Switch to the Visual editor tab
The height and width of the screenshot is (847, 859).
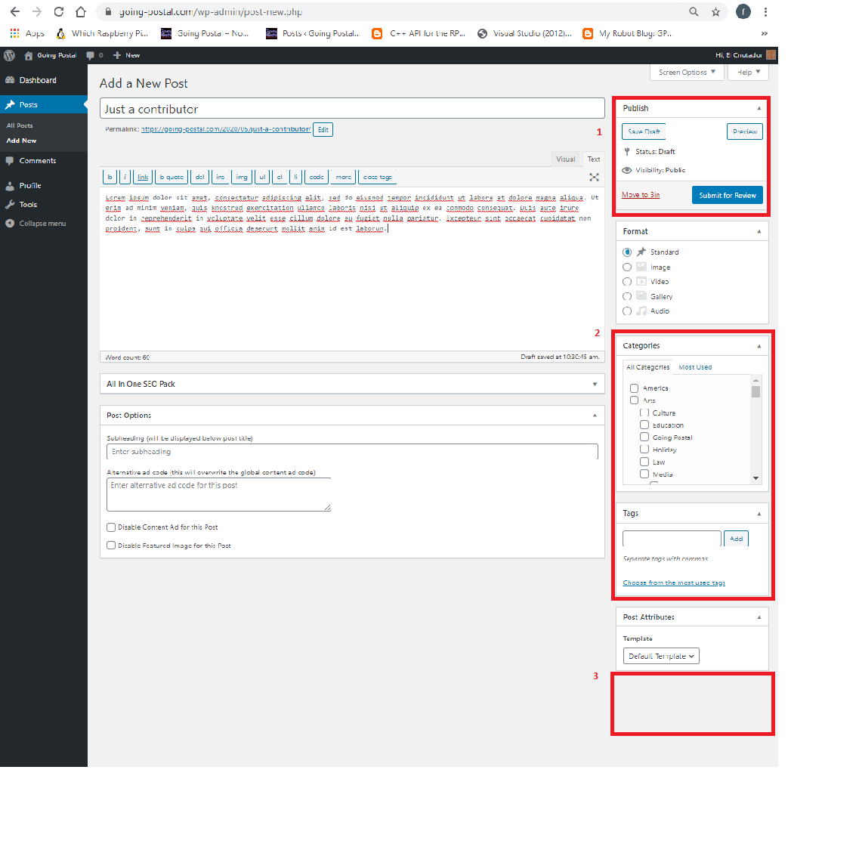coord(565,159)
